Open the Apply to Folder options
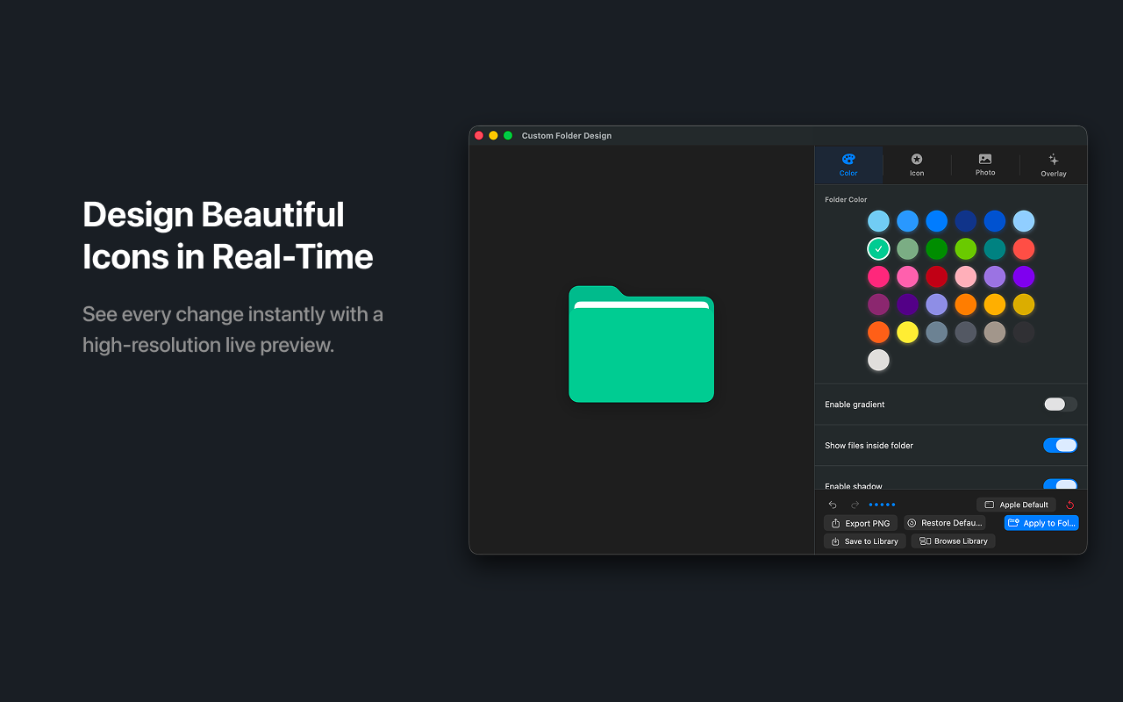Viewport: 1123px width, 702px height. [1041, 522]
